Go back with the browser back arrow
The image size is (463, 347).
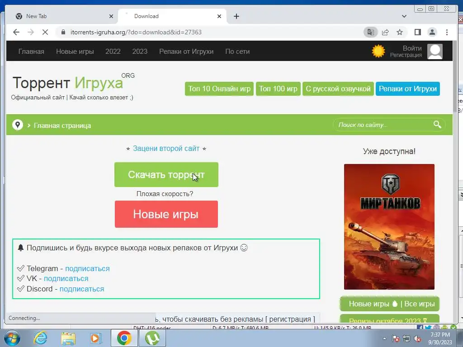pyautogui.click(x=16, y=32)
